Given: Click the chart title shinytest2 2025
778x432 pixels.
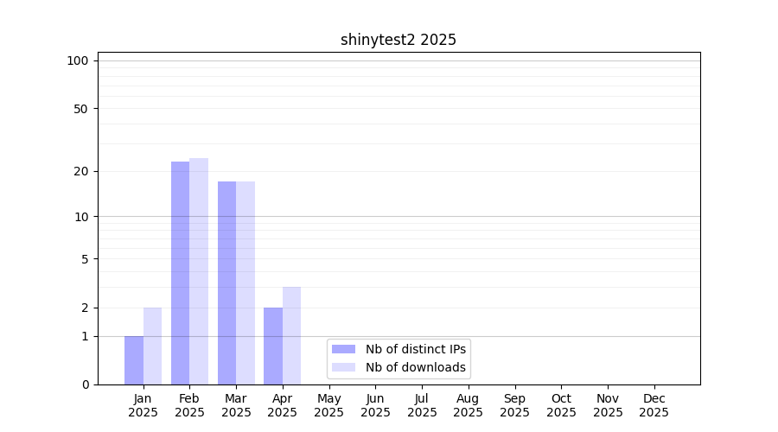Looking at the screenshot, I should coord(398,40).
